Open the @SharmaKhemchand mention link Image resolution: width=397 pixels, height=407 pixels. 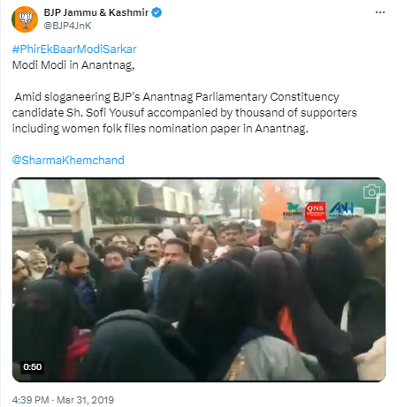coord(68,160)
